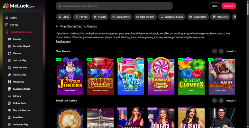Image resolution: width=249 pixels, height=128 pixels.
Task: Click the McLuck.com logo
Action: (19, 6)
